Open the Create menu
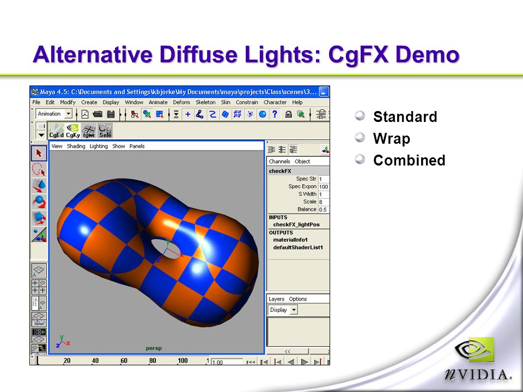 (x=89, y=102)
